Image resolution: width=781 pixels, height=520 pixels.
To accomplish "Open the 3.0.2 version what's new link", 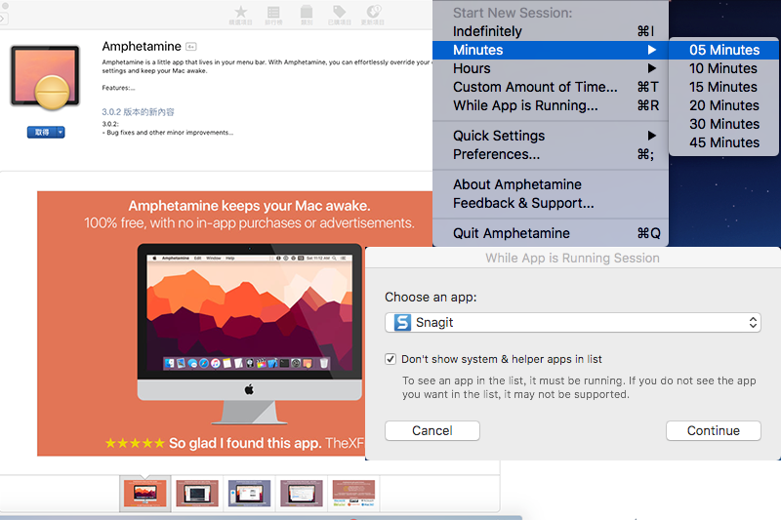I will 138,112.
